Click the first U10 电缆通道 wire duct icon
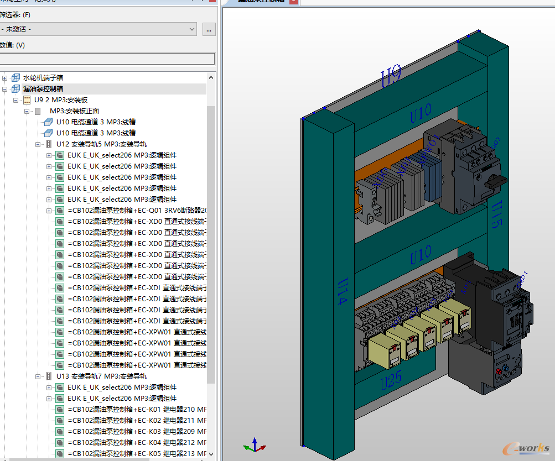 tap(49, 122)
